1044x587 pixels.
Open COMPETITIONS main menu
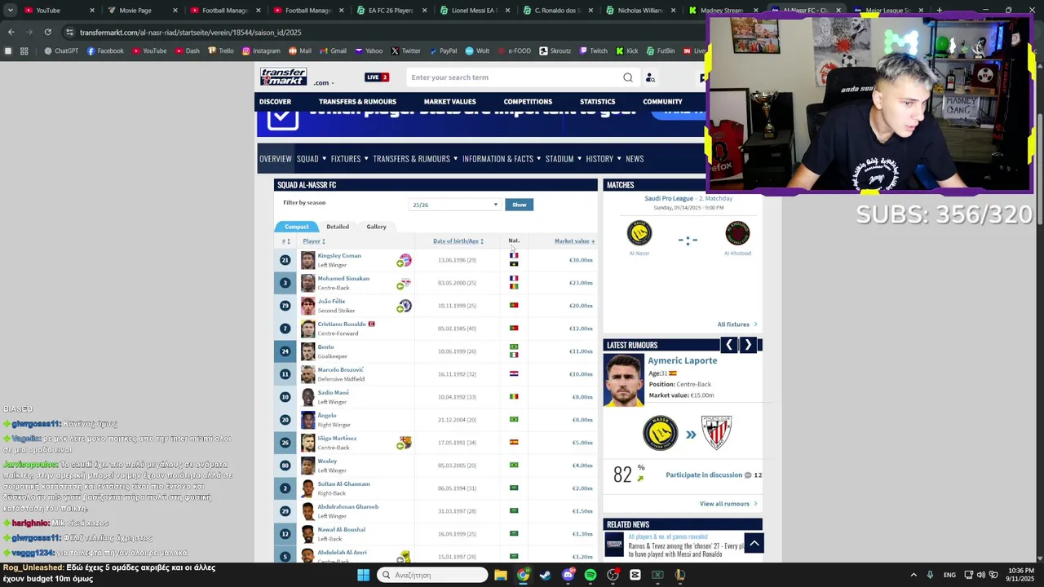pos(528,102)
